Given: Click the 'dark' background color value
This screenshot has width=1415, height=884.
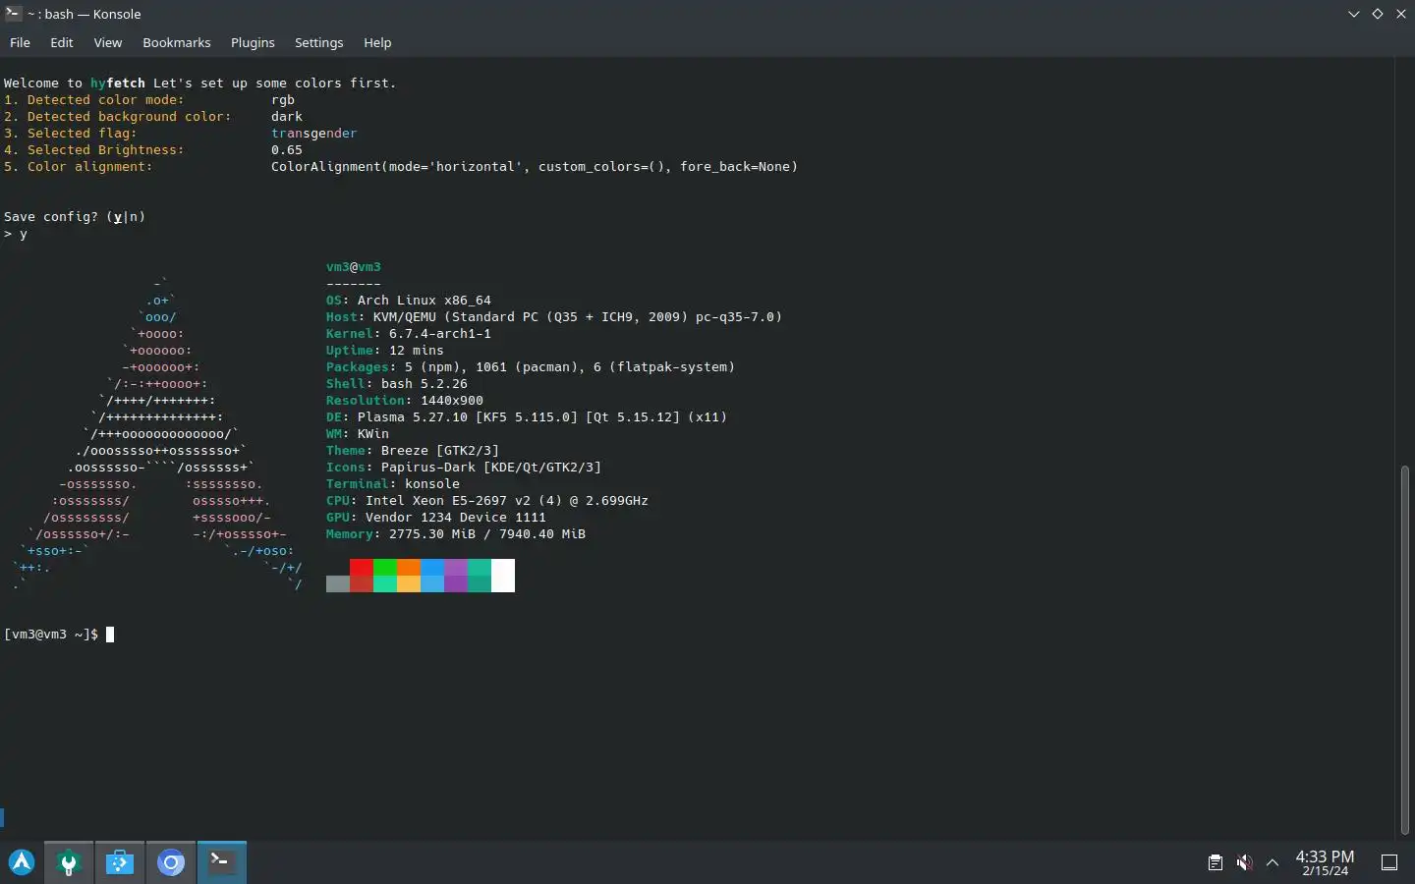Looking at the screenshot, I should pyautogui.click(x=287, y=117).
